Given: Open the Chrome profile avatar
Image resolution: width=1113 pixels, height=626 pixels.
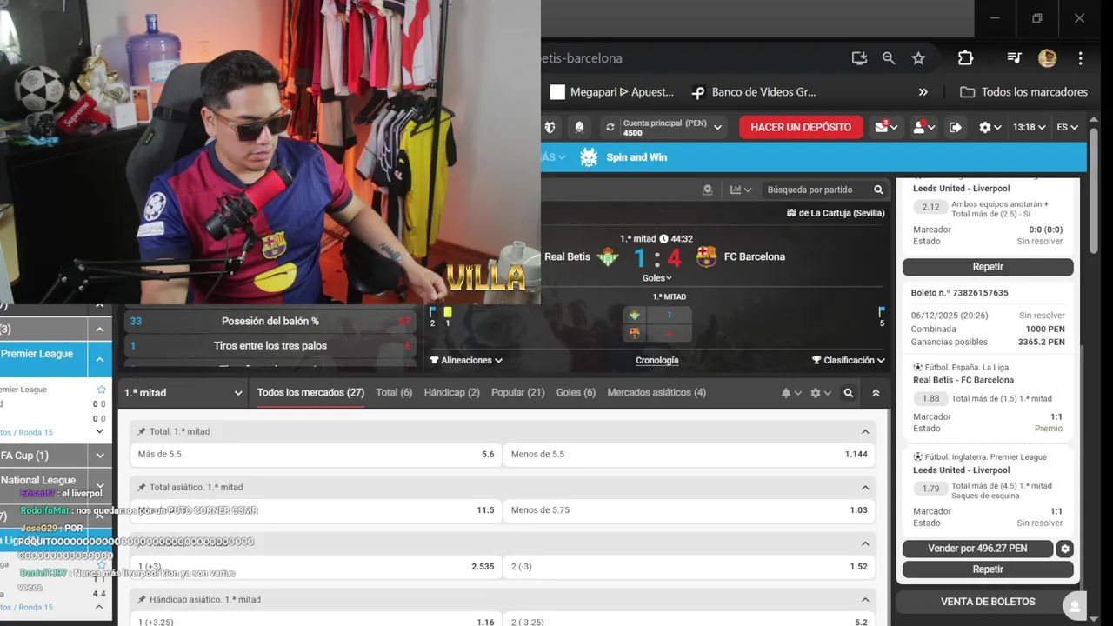Looking at the screenshot, I should [x=1047, y=58].
